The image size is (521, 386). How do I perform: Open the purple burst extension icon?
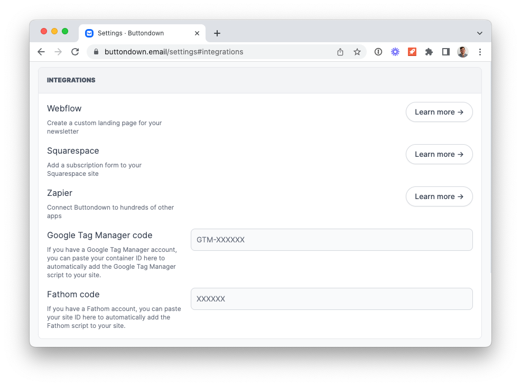coord(395,52)
